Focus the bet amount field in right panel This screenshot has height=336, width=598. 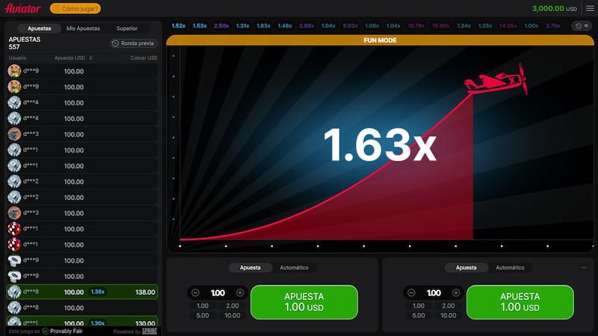pos(434,293)
